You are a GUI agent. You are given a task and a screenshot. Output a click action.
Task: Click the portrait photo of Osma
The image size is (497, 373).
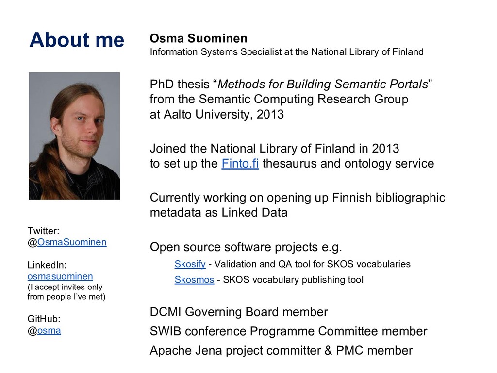point(74,136)
